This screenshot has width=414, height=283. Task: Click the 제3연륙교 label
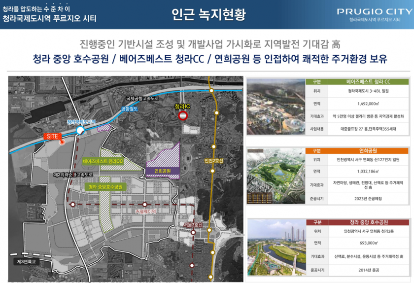tap(27, 262)
